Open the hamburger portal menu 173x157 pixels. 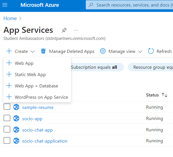[x=5, y=5]
